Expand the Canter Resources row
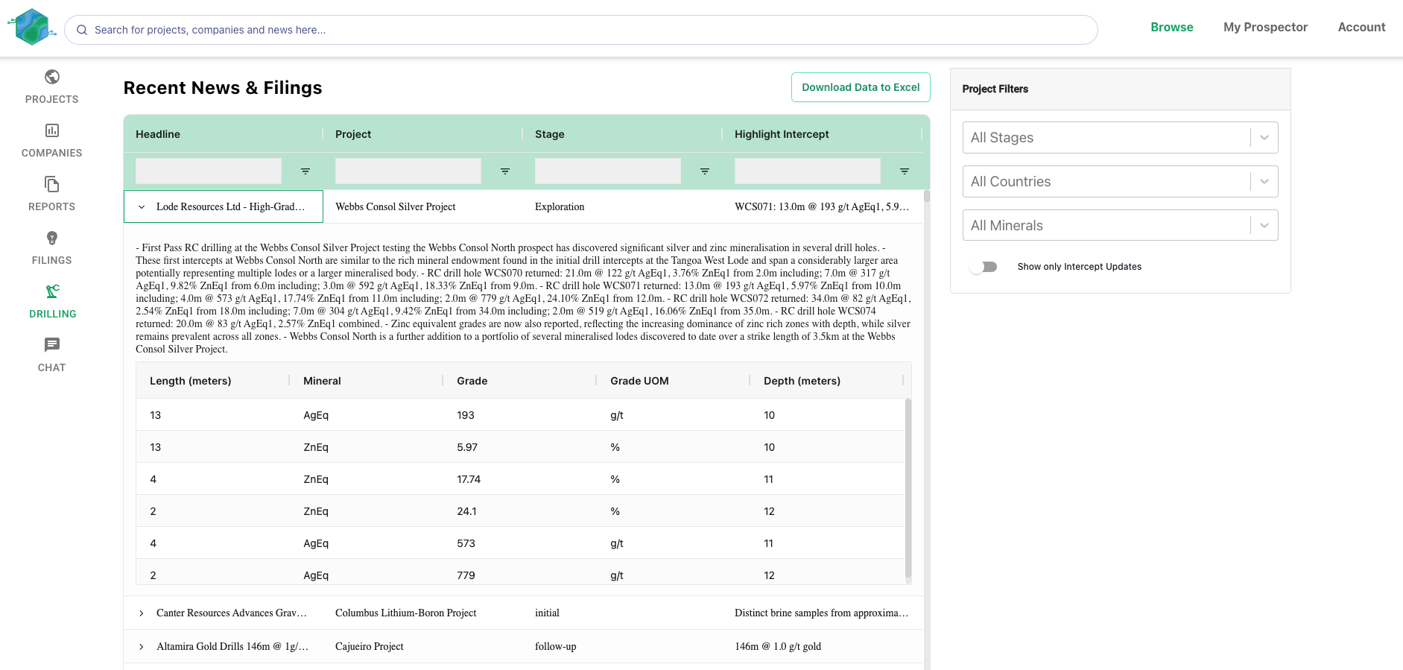The height and width of the screenshot is (670, 1403). point(142,613)
